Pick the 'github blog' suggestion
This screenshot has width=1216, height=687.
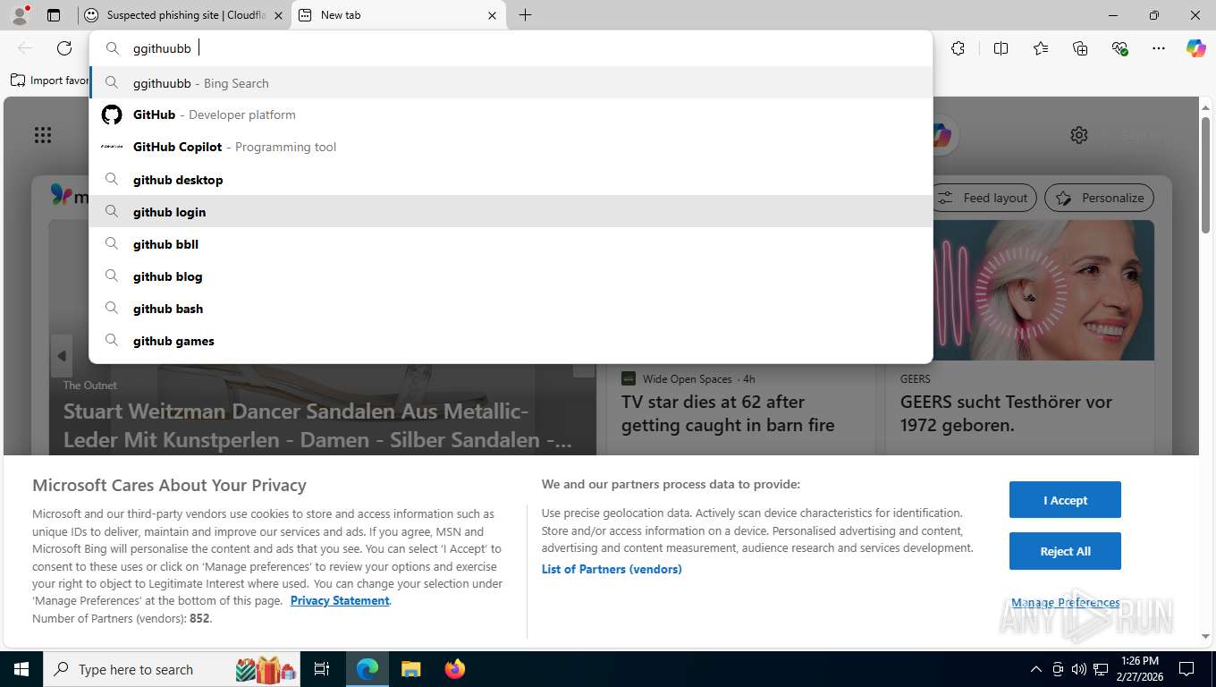(x=511, y=276)
